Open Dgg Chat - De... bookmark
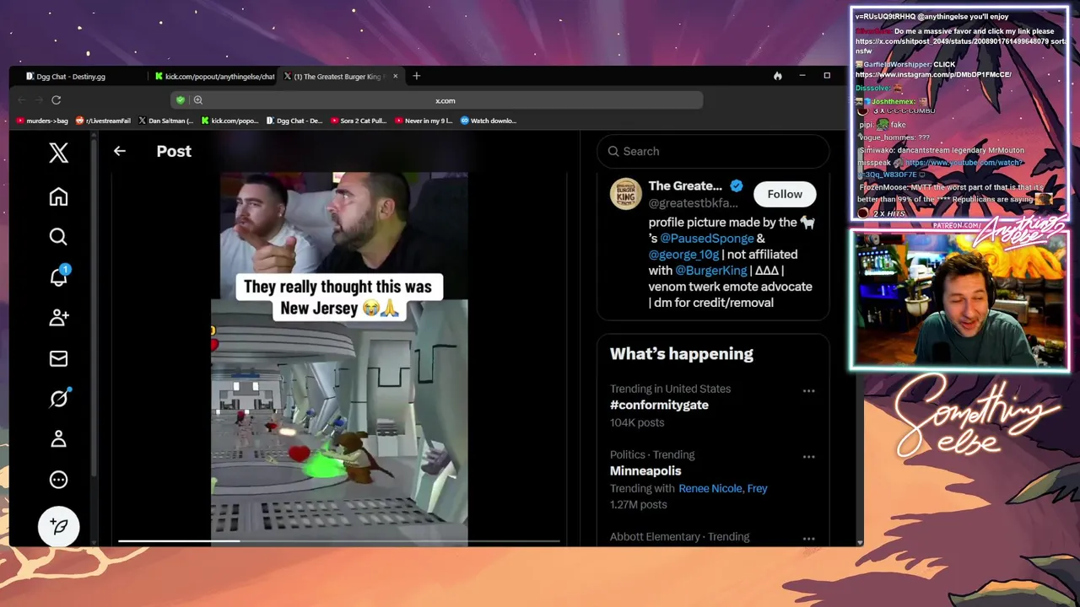The width and height of the screenshot is (1080, 607). coord(294,121)
